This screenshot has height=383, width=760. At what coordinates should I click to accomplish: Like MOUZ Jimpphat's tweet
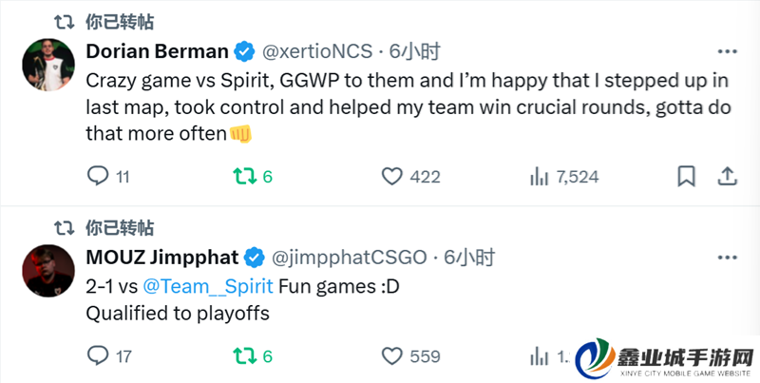[391, 356]
